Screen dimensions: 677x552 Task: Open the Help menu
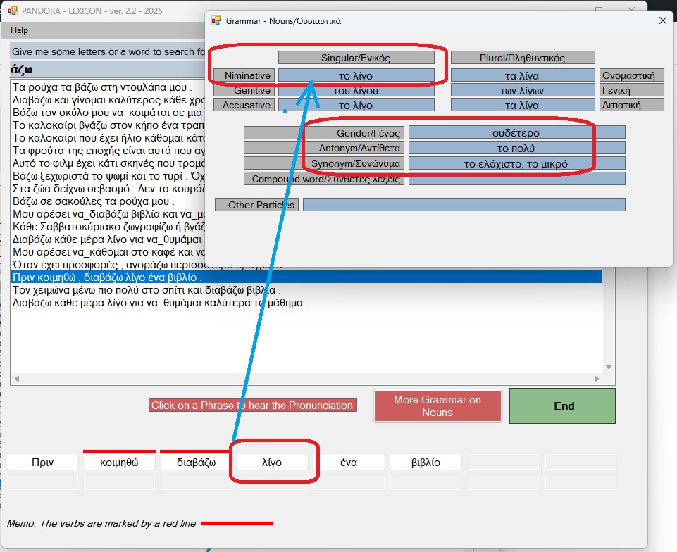click(x=20, y=30)
